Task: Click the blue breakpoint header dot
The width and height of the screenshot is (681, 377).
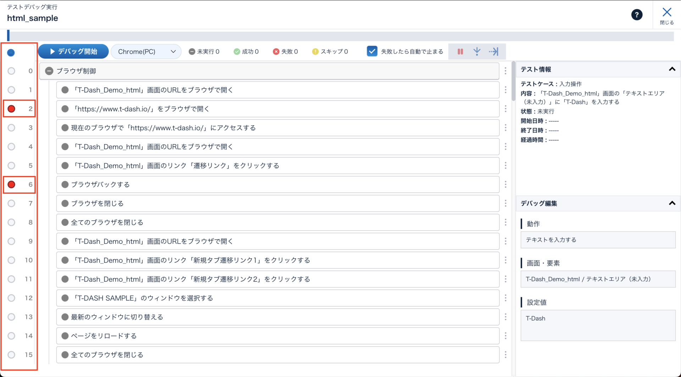Action: (x=11, y=53)
